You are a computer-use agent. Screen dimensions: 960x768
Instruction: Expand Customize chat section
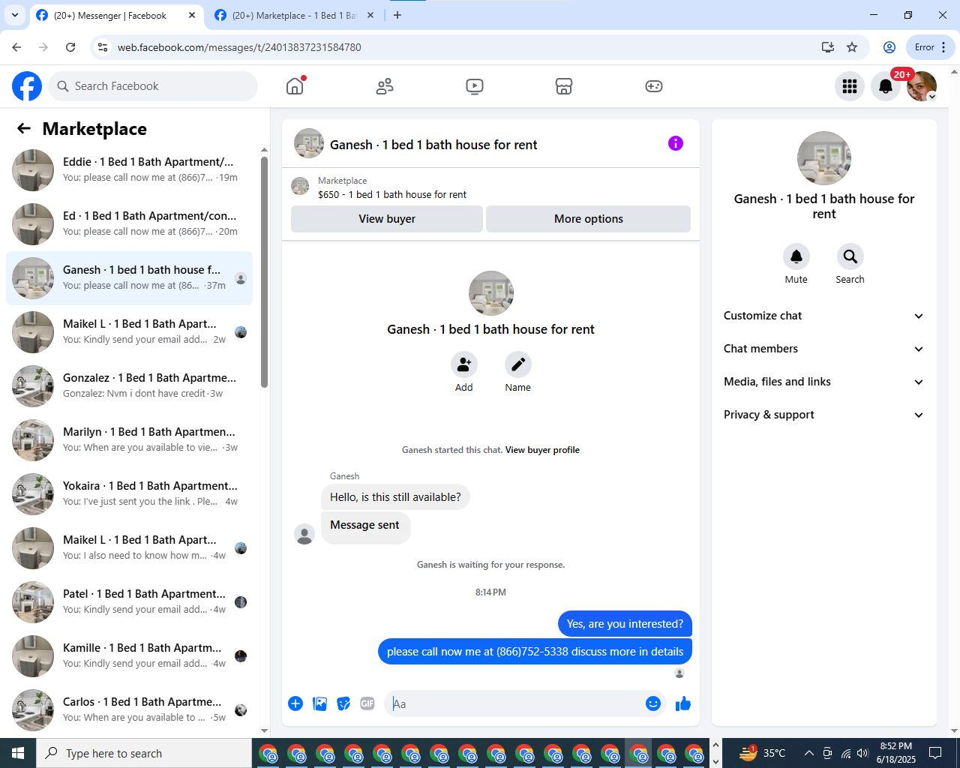point(823,316)
